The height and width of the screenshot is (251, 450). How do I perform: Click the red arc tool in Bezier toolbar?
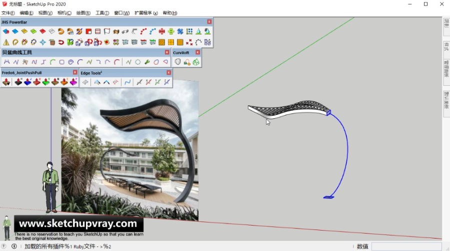[117, 62]
